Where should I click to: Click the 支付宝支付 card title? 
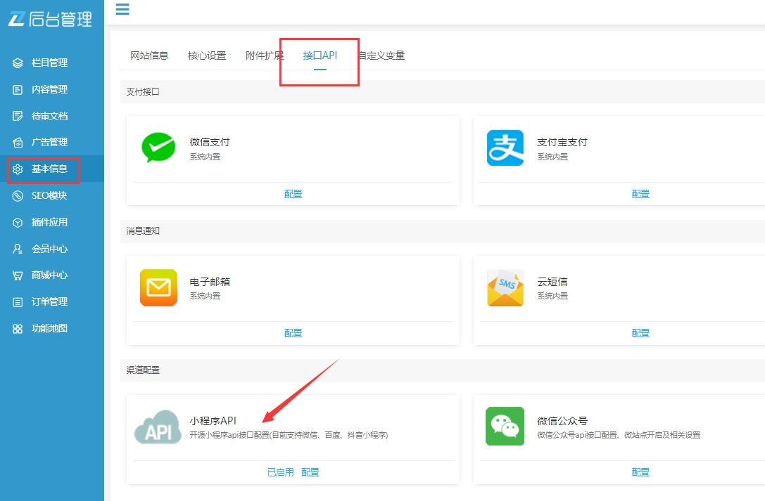(x=562, y=142)
